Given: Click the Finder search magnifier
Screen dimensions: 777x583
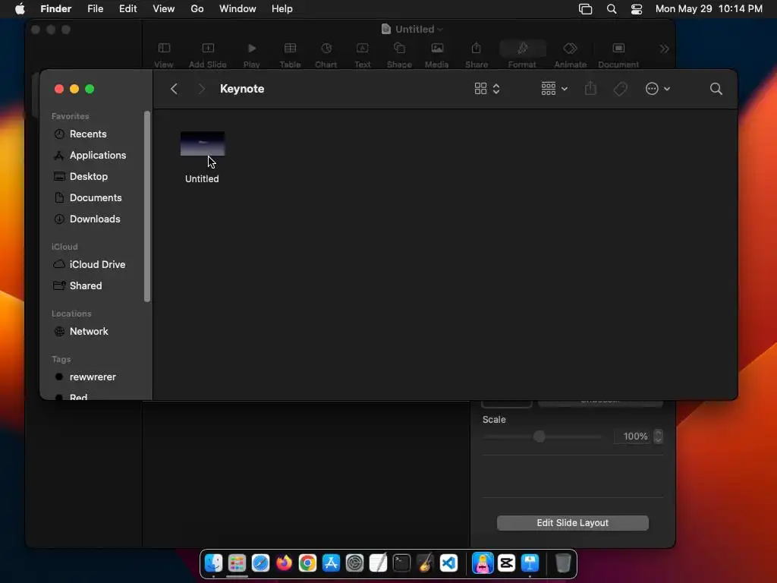Looking at the screenshot, I should [716, 89].
